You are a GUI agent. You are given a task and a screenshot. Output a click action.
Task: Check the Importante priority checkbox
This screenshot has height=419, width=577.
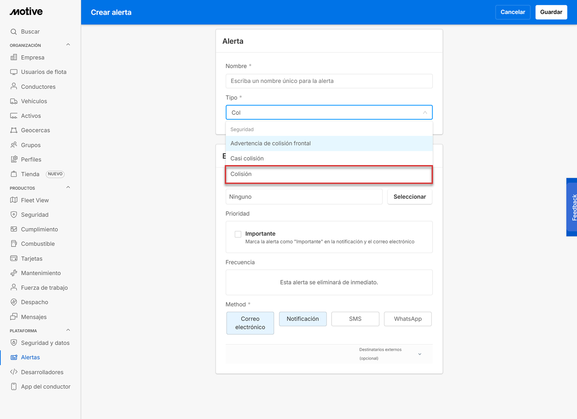tap(238, 234)
